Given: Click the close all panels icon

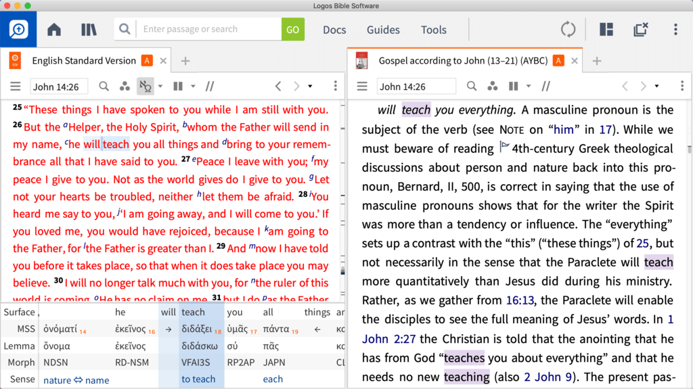Looking at the screenshot, I should coord(640,30).
